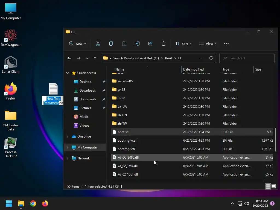The height and width of the screenshot is (210, 280).
Task: Select the sr-Latn-RS folder
Action: (192, 81)
